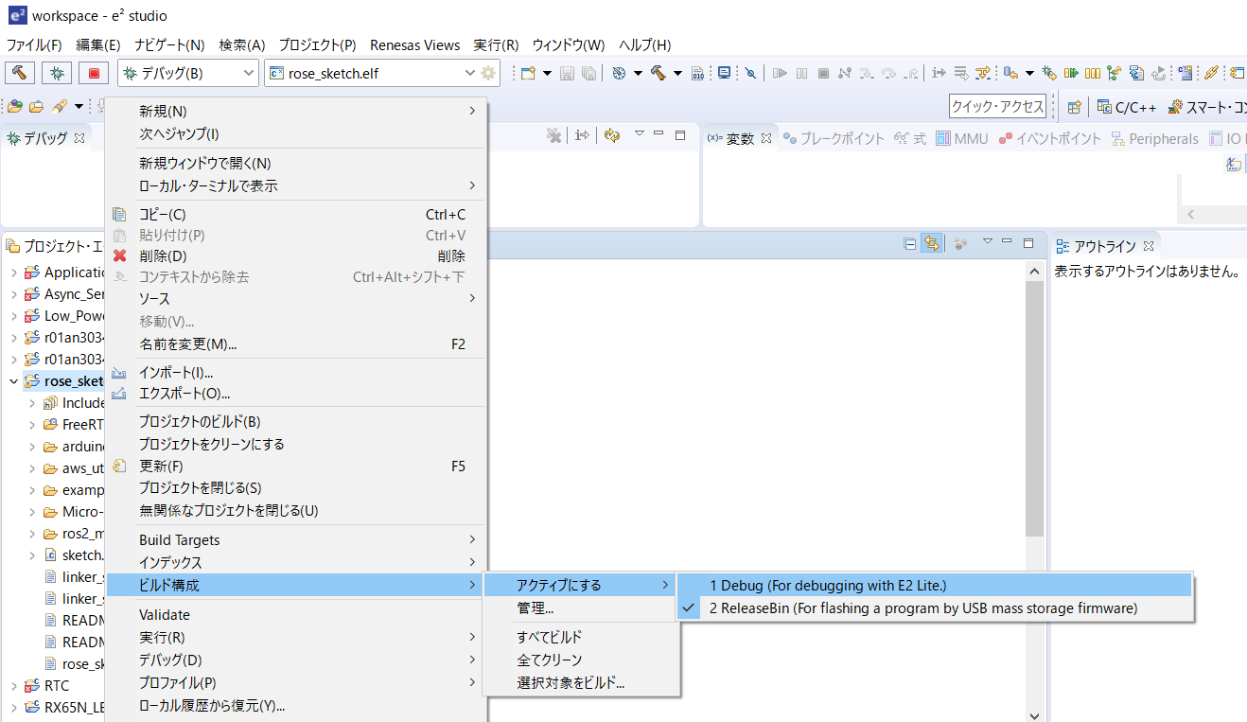The width and height of the screenshot is (1247, 722).
Task: Click the Collapse All icon in explorer toolbar
Action: pyautogui.click(x=910, y=243)
